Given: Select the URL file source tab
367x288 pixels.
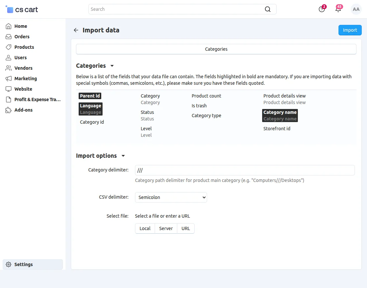Looking at the screenshot, I should click(x=185, y=228).
